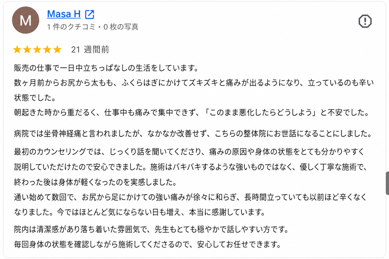Image resolution: width=389 pixels, height=259 pixels.
Task: Click the line starting 病院では坐骨神経痛
Action: tap(193, 134)
